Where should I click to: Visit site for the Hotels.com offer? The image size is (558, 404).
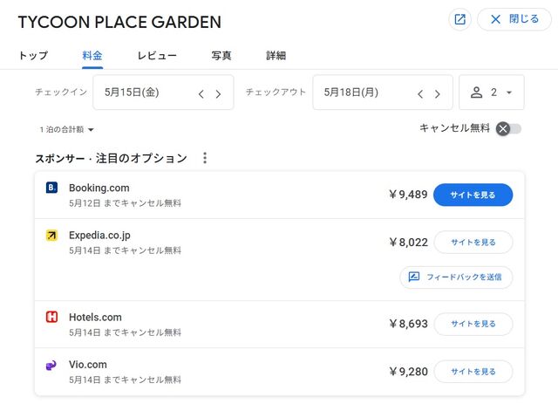click(x=473, y=324)
